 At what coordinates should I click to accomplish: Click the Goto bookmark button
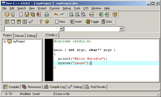pos(107,22)
